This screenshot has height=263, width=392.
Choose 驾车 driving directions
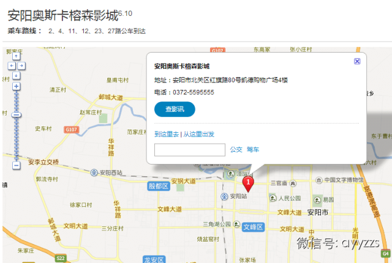253,149
